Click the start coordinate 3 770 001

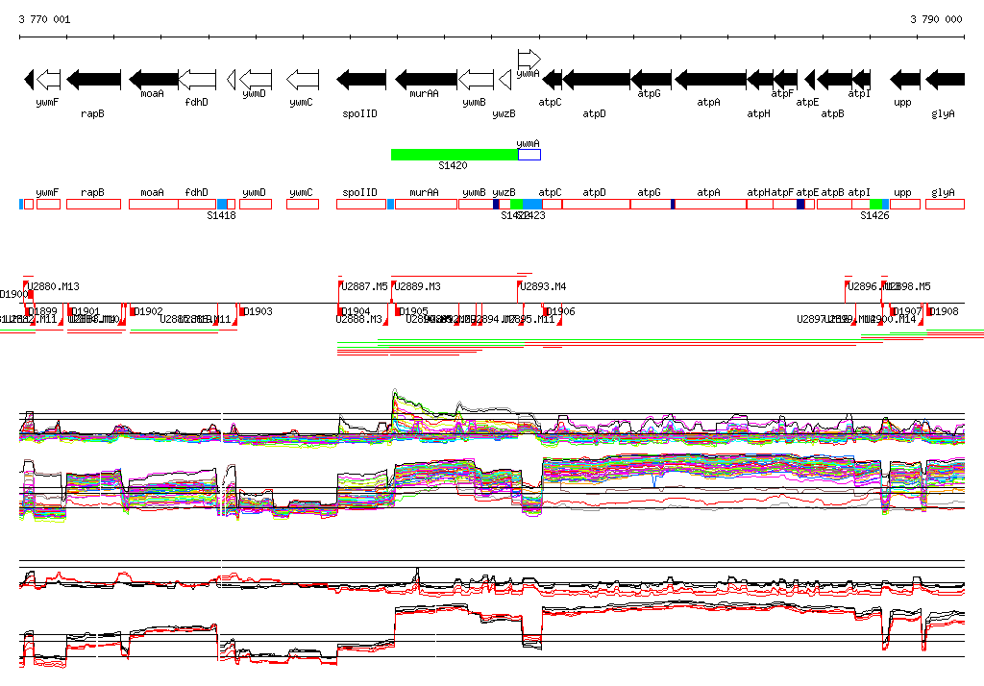pos(44,19)
